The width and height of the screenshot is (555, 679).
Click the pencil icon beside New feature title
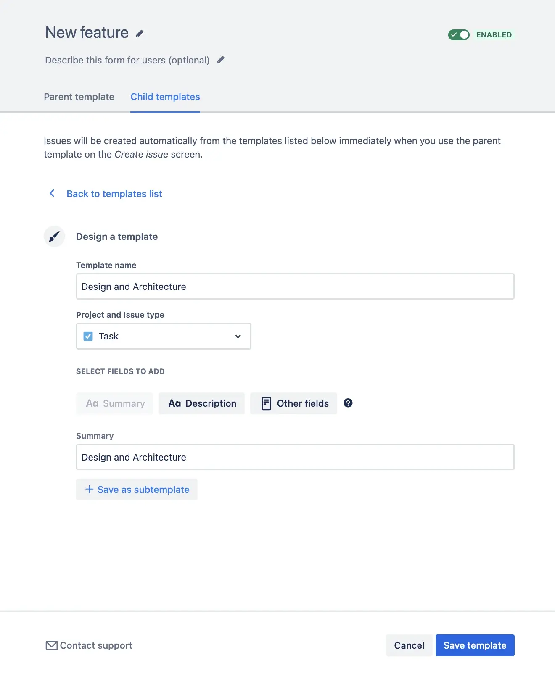(140, 34)
